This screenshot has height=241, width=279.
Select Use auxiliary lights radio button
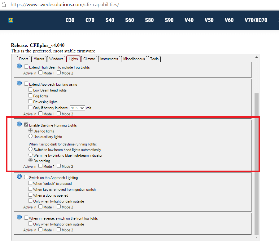(30, 136)
